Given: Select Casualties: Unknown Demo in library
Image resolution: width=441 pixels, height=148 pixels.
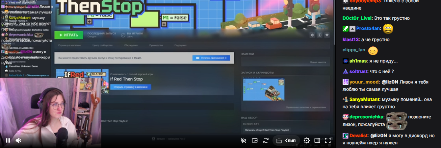Looking at the screenshot, I should pos(23,66).
